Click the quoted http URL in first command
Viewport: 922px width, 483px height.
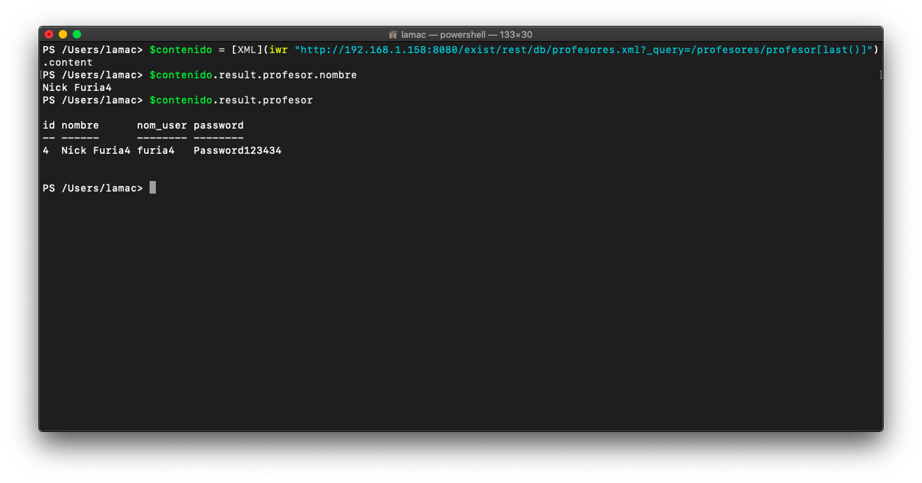click(x=583, y=50)
